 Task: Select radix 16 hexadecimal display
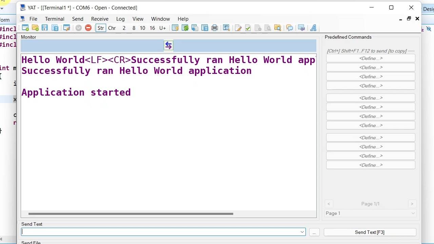[x=152, y=28]
